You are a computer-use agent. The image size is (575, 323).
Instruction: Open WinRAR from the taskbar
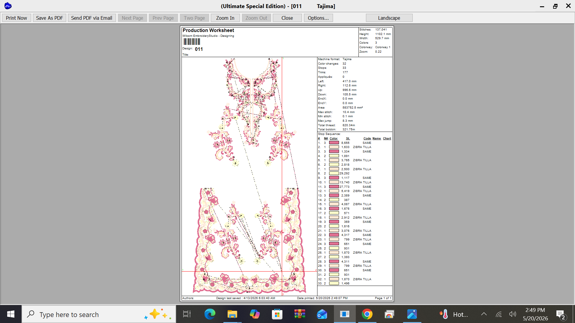299,314
